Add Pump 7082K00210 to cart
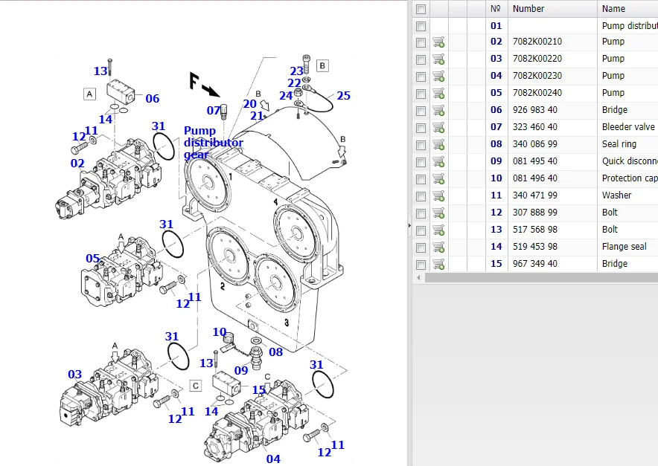 click(x=438, y=42)
